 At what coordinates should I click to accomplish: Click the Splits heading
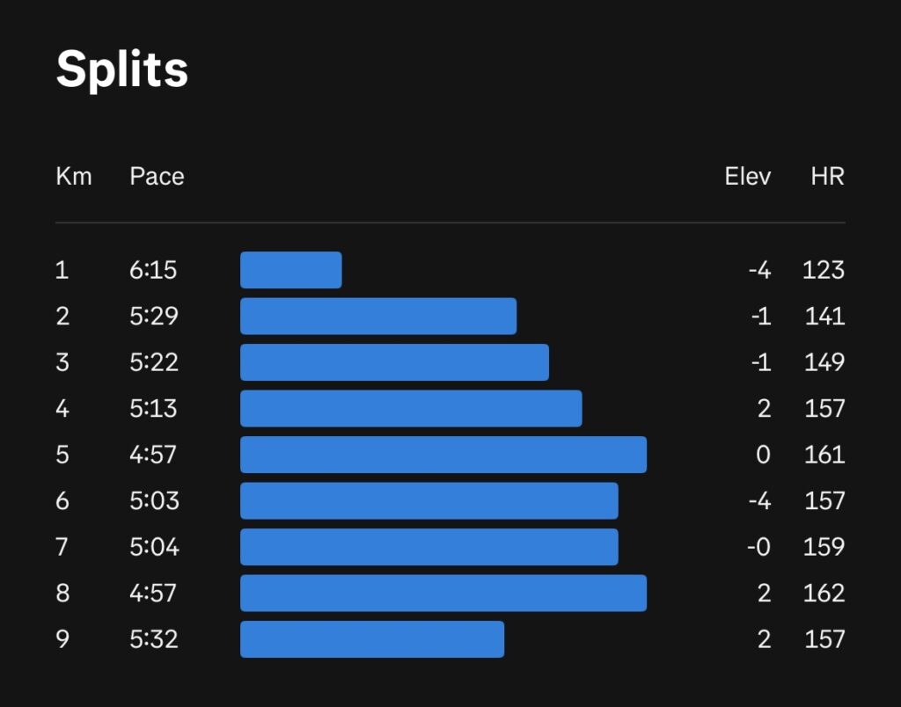(121, 70)
